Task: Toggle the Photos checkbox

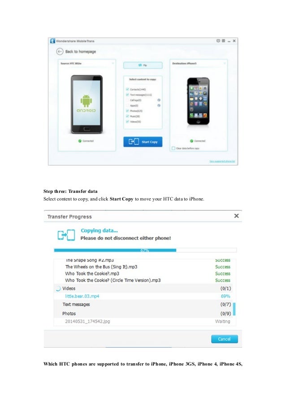Action: (x=127, y=111)
